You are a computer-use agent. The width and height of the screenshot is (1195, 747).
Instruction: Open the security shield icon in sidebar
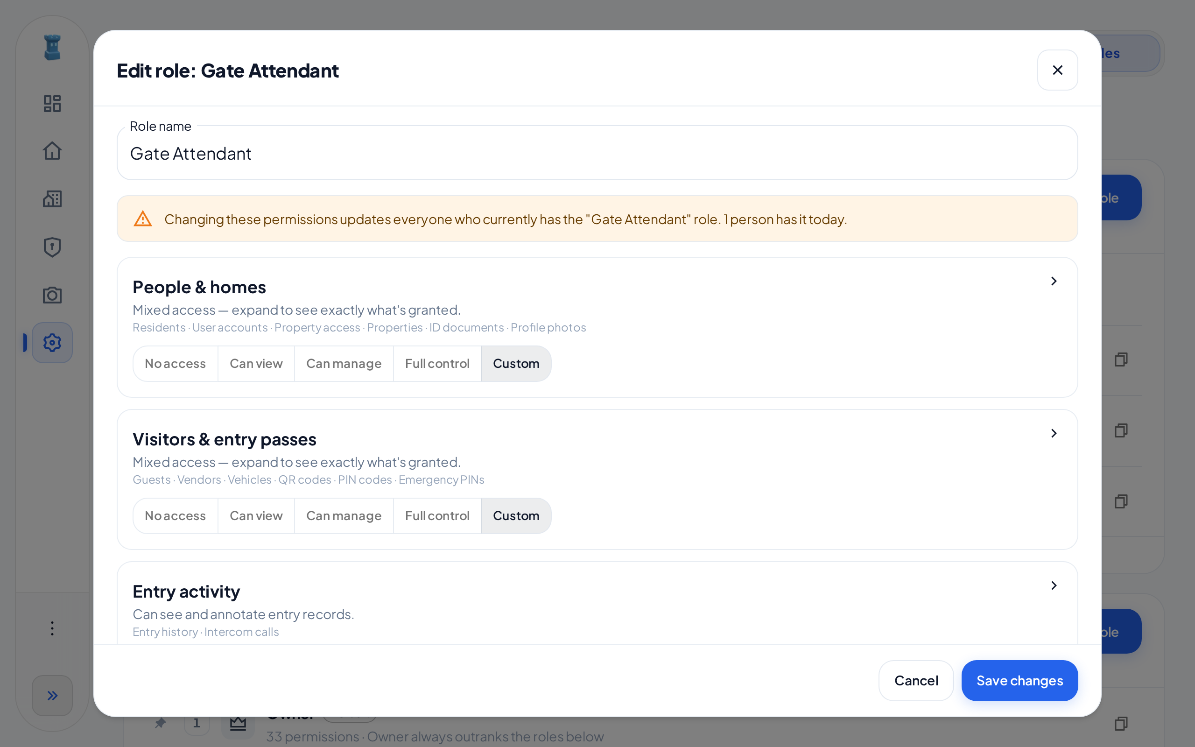[52, 247]
